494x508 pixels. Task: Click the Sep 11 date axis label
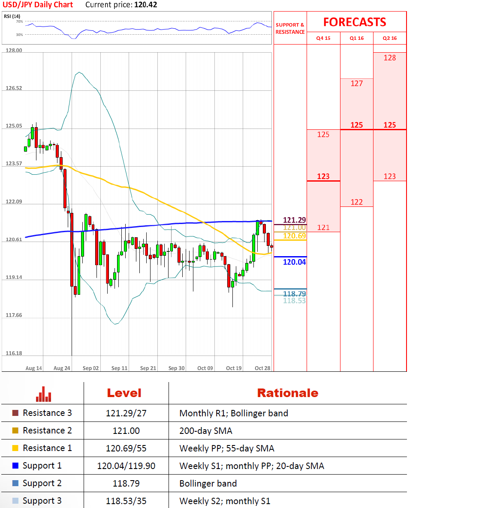coord(119,368)
